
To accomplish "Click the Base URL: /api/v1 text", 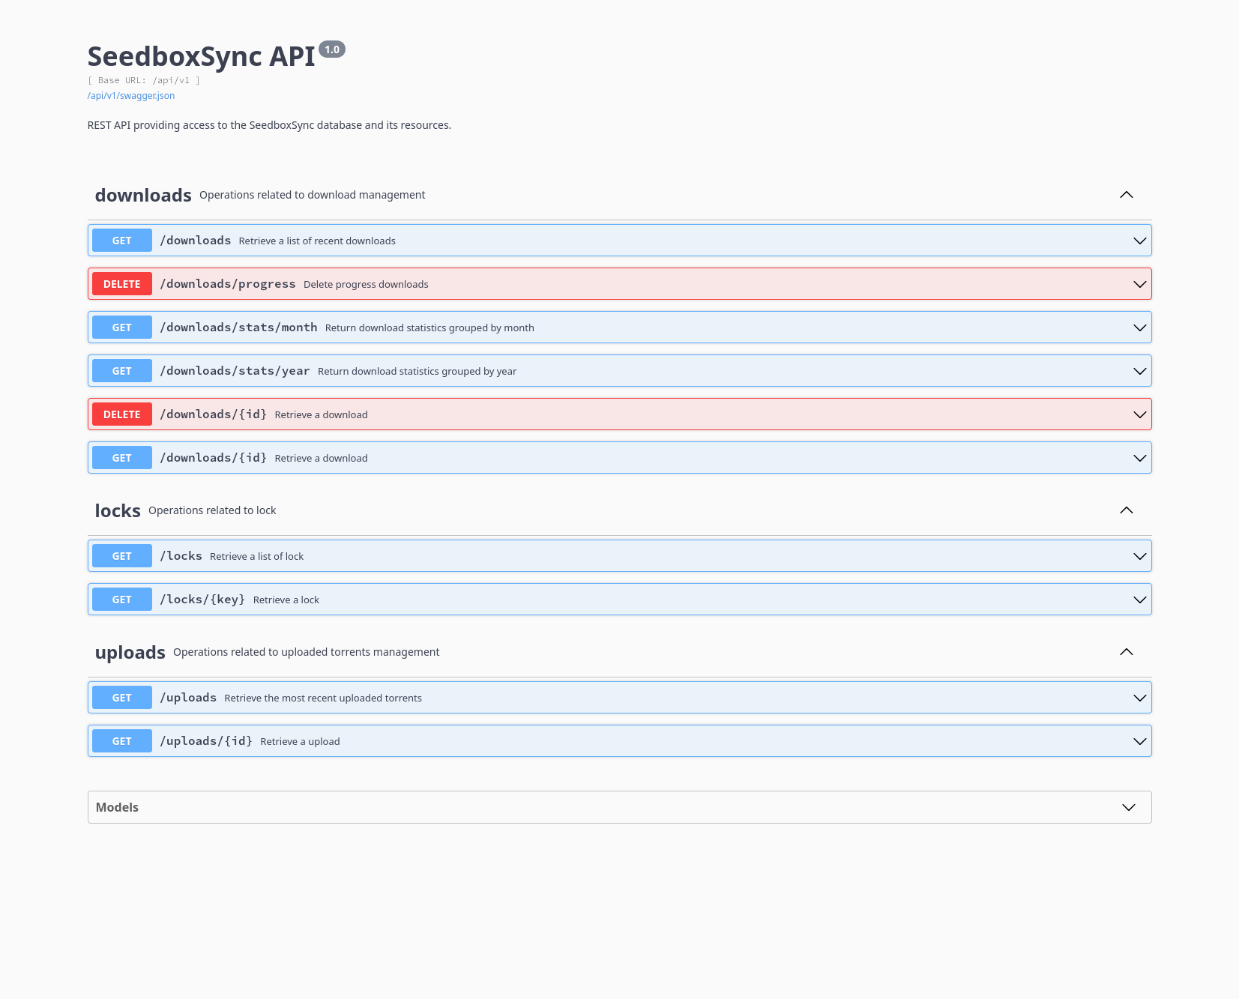I will pos(144,80).
